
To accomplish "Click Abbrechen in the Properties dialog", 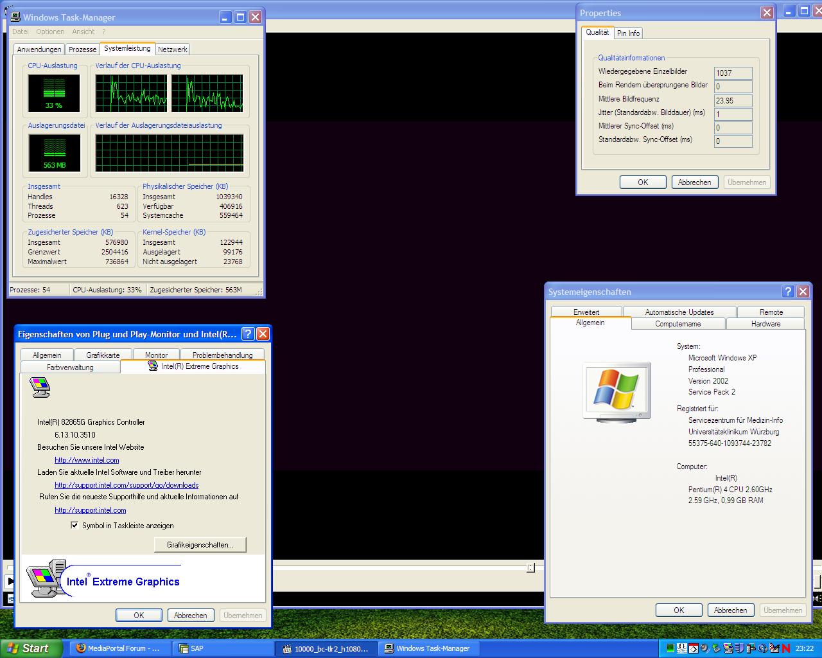I will click(x=695, y=182).
